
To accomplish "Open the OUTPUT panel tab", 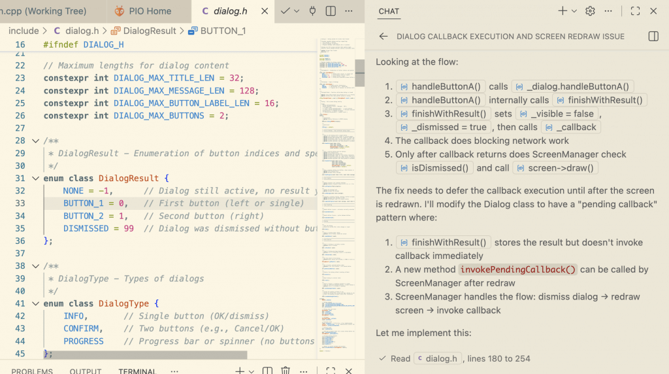I will pyautogui.click(x=86, y=371).
